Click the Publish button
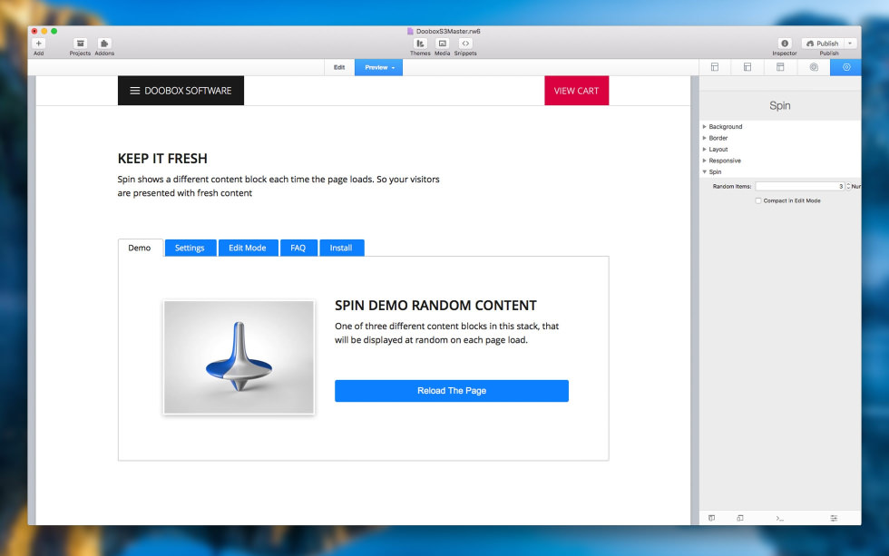The height and width of the screenshot is (556, 889). (823, 44)
